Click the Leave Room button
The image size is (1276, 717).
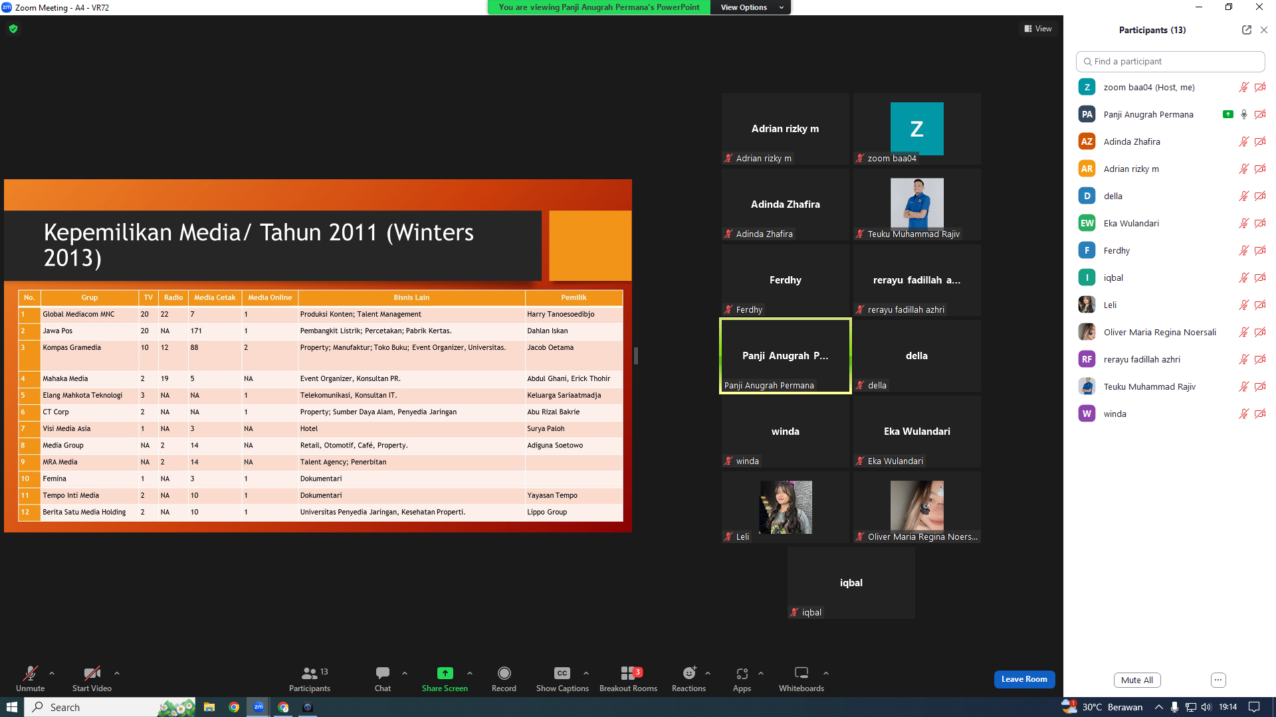click(1024, 679)
